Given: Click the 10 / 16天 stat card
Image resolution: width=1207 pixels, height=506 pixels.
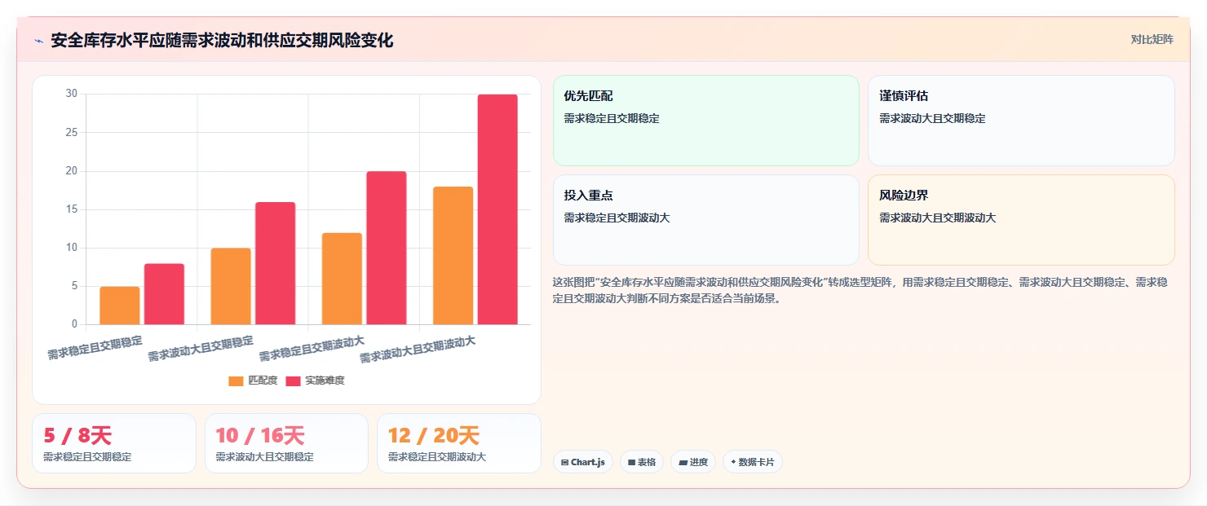Looking at the screenshot, I should tap(286, 443).
